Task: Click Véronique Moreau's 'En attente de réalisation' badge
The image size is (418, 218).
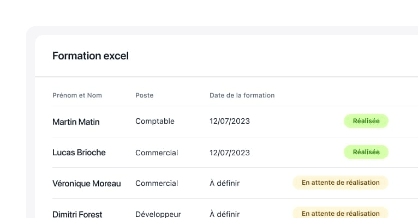Action: tap(341, 183)
